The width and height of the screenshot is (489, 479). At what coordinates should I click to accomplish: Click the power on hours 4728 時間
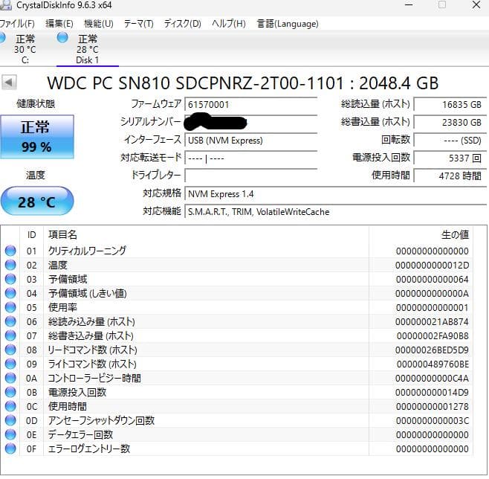coord(450,176)
